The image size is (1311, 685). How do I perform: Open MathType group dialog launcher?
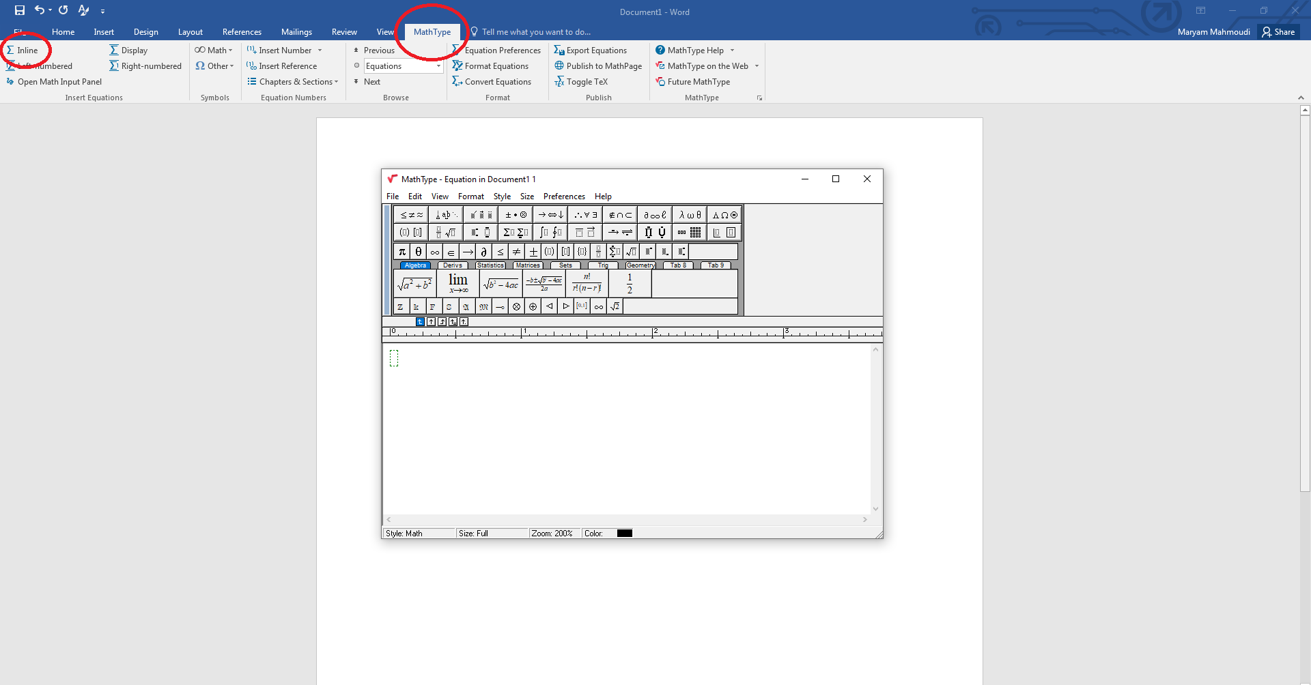759,98
